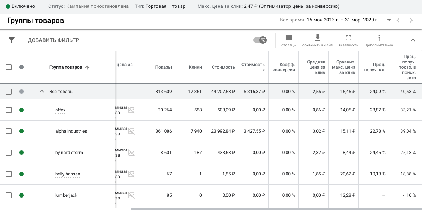
Task: Tick the select-all checkbox in the header
Action: 9,67
